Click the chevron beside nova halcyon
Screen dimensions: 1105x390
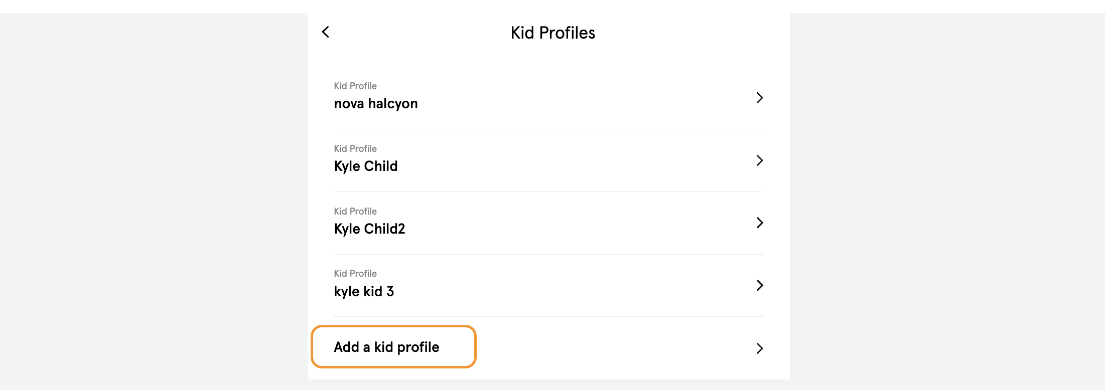point(759,98)
